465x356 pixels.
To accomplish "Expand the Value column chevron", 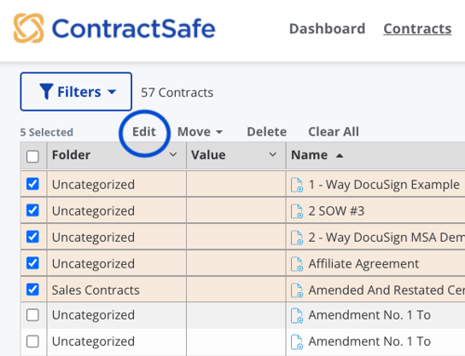I will pyautogui.click(x=272, y=154).
